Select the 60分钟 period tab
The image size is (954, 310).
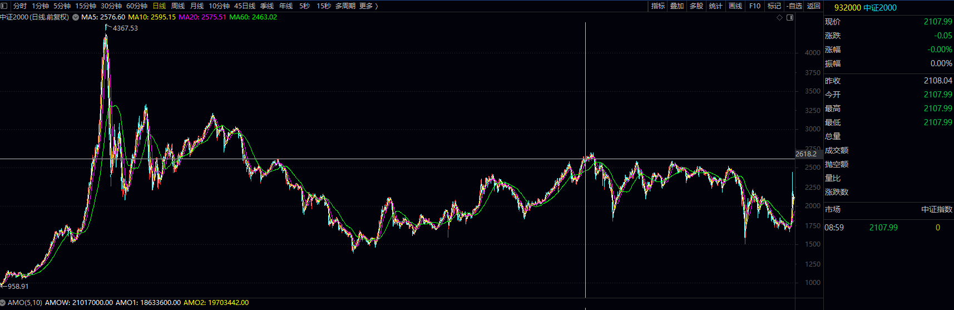click(x=137, y=6)
